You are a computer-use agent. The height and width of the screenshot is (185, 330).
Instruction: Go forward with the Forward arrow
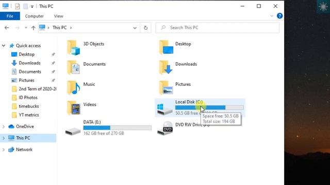click(17, 28)
